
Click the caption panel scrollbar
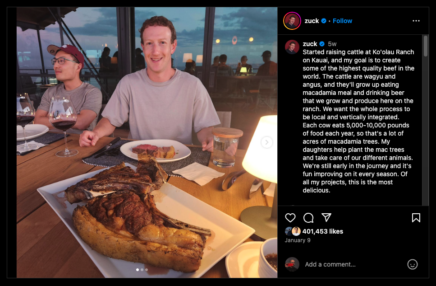point(426,46)
